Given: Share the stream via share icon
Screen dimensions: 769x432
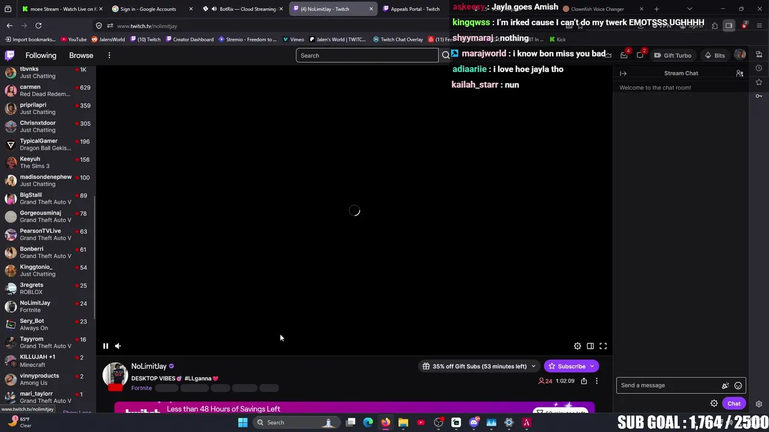Looking at the screenshot, I should (x=583, y=380).
